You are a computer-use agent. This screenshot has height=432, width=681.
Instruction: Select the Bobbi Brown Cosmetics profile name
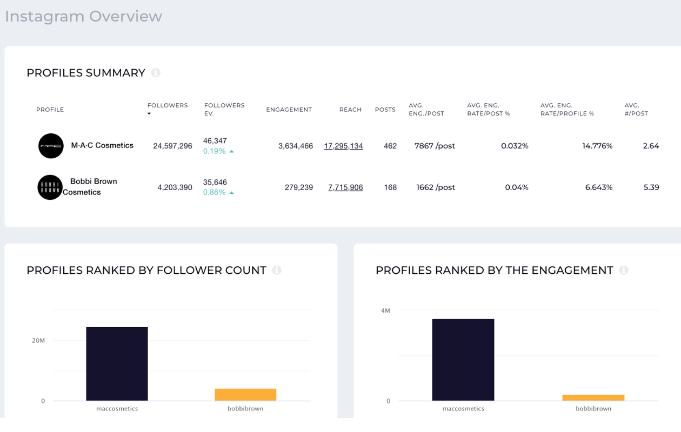(90, 187)
